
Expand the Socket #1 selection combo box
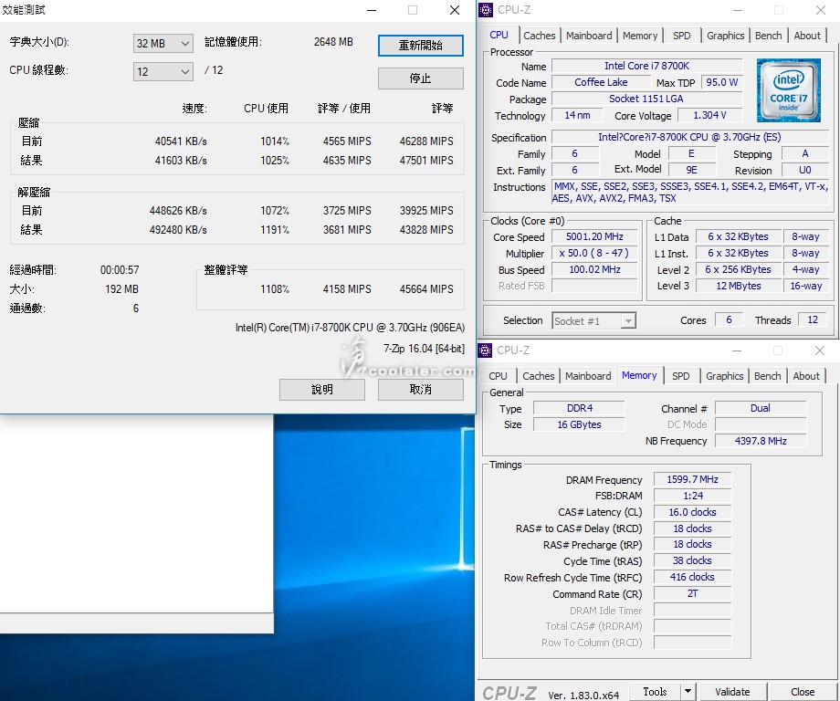[x=593, y=320]
